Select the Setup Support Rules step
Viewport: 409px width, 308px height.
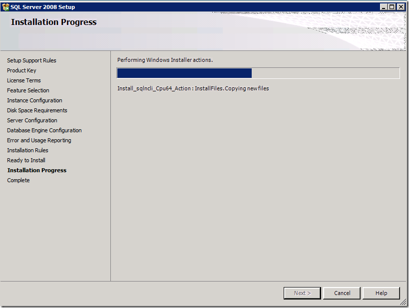point(31,60)
